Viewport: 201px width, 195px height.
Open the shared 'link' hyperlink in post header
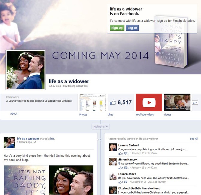click(52, 139)
